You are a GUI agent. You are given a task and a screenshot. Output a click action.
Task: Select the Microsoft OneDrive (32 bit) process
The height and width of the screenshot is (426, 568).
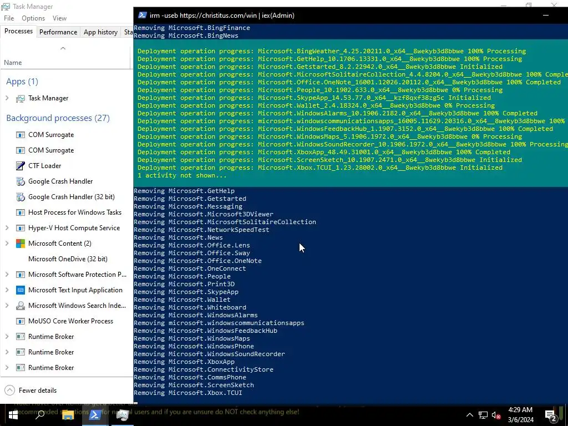67,259
